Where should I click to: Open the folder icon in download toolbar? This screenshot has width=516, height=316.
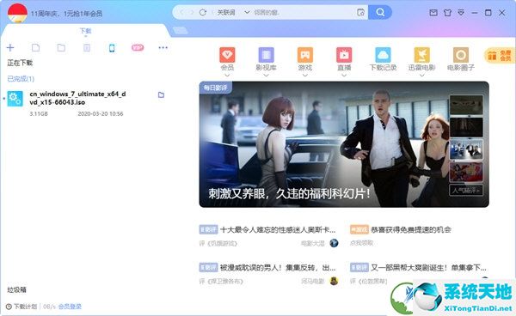[x=61, y=47]
